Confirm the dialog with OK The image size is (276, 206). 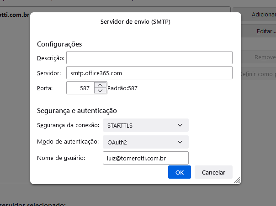(180, 172)
